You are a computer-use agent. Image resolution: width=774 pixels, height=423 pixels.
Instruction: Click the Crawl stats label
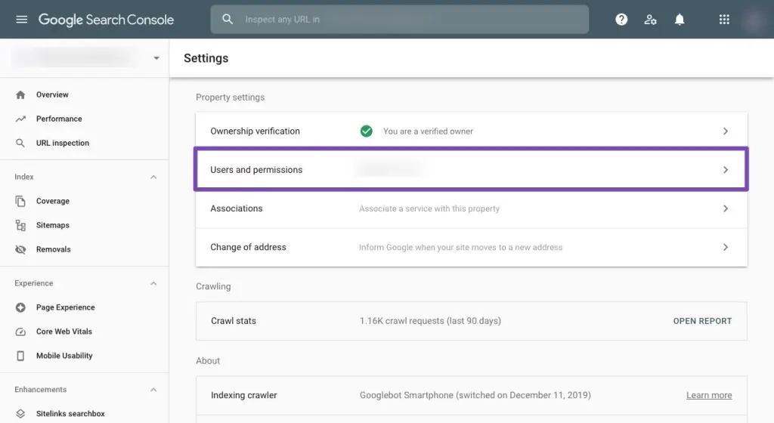tap(234, 321)
